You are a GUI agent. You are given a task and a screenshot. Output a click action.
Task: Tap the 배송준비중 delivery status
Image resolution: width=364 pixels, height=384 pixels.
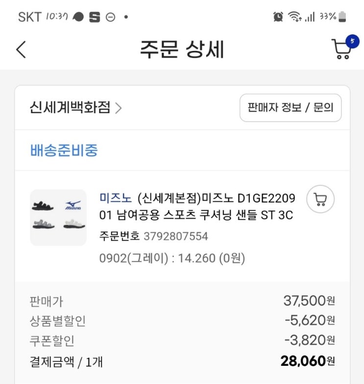tap(64, 150)
